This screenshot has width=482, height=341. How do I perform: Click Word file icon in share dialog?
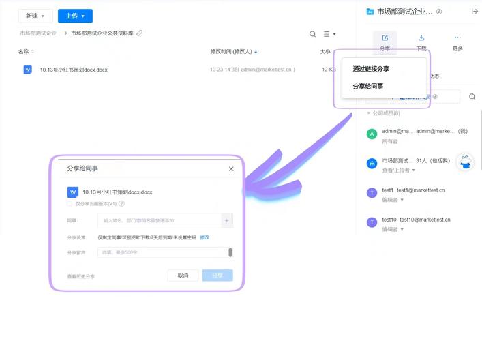73,192
